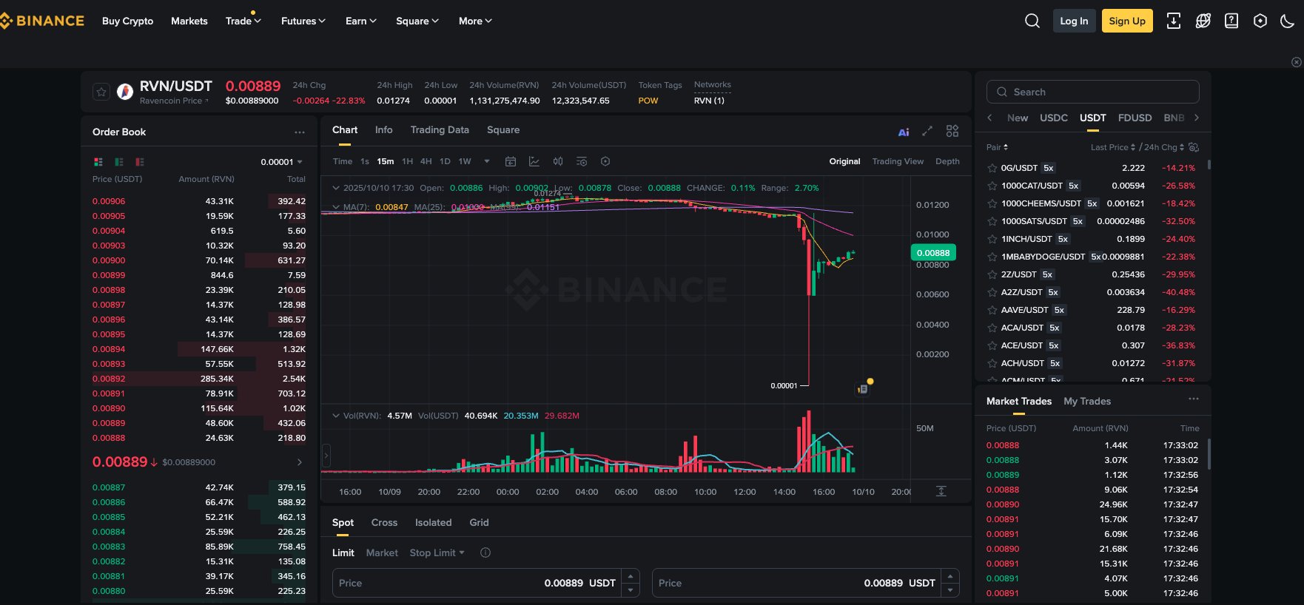The image size is (1304, 605).
Task: Open the language globe icon
Action: tap(1203, 21)
